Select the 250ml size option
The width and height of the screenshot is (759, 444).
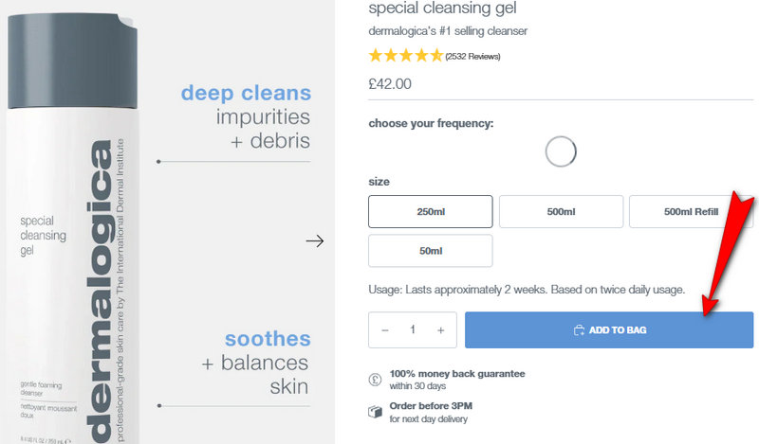coord(431,212)
